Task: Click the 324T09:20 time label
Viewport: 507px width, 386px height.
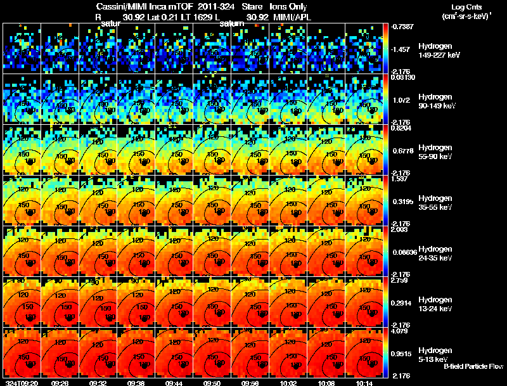Action: coord(22,383)
